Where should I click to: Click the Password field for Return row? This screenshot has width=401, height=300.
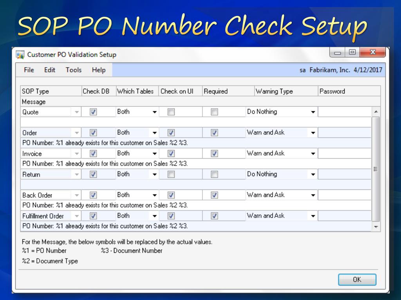(x=345, y=174)
